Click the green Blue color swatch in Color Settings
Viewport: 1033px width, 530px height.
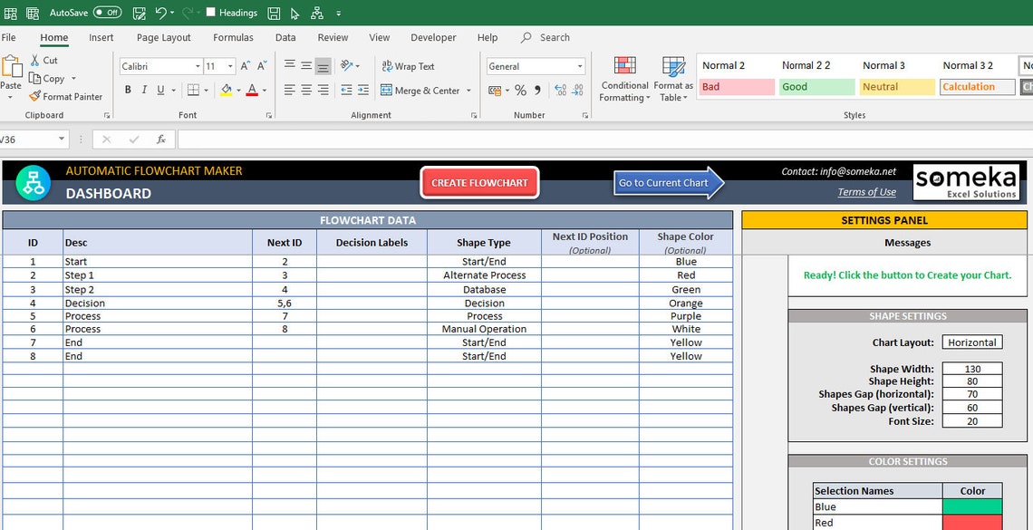coord(971,507)
